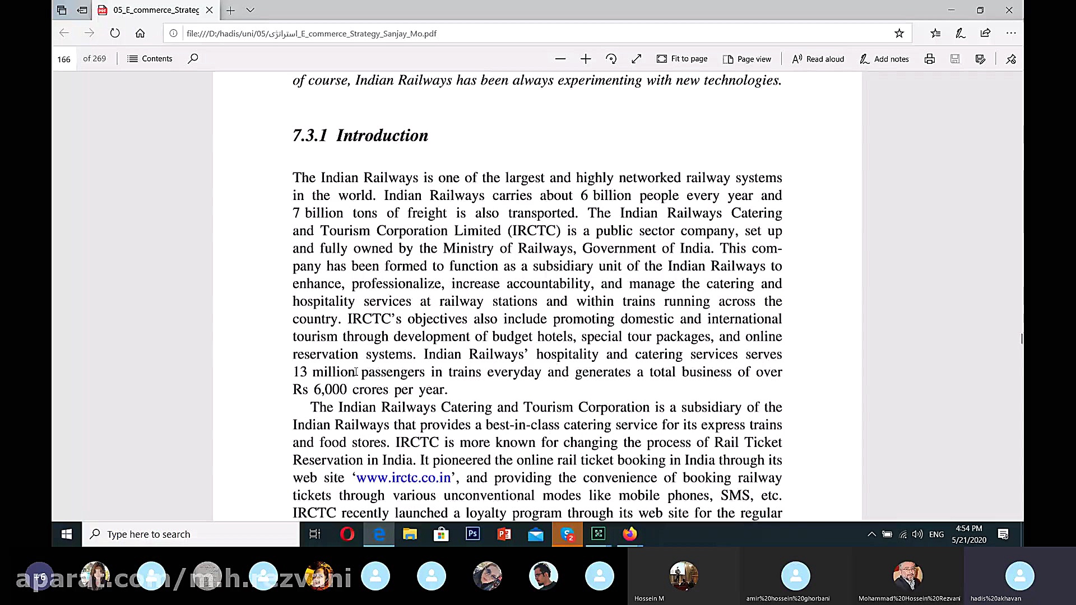Screen dimensions: 1076x605
Task: Click the PDF vertical scrollbar thumb
Action: (1022, 338)
